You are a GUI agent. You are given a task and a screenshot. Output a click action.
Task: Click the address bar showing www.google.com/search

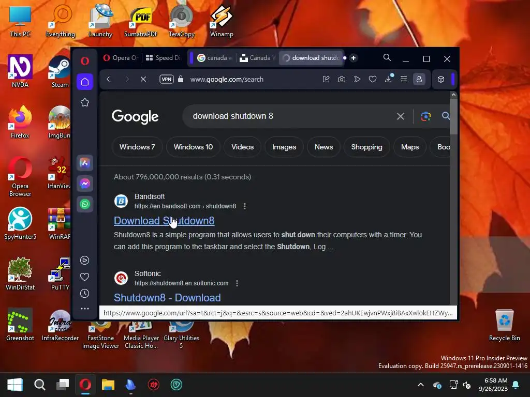point(227,79)
